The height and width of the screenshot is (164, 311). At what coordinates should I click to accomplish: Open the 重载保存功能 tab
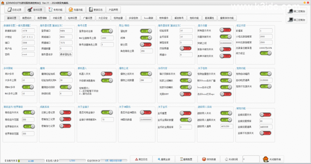(227, 18)
